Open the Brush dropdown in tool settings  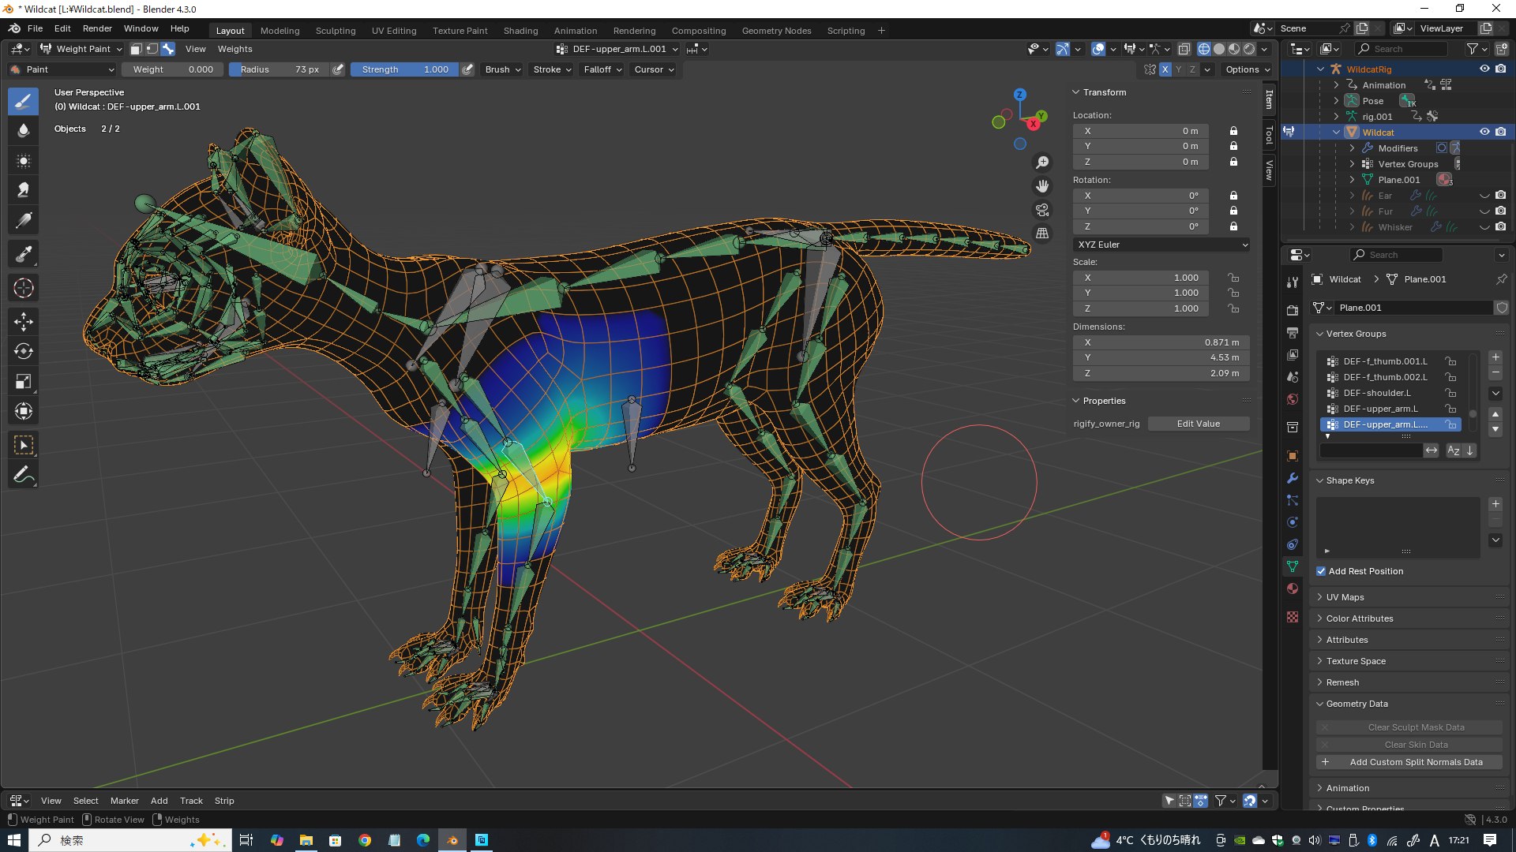pos(503,69)
